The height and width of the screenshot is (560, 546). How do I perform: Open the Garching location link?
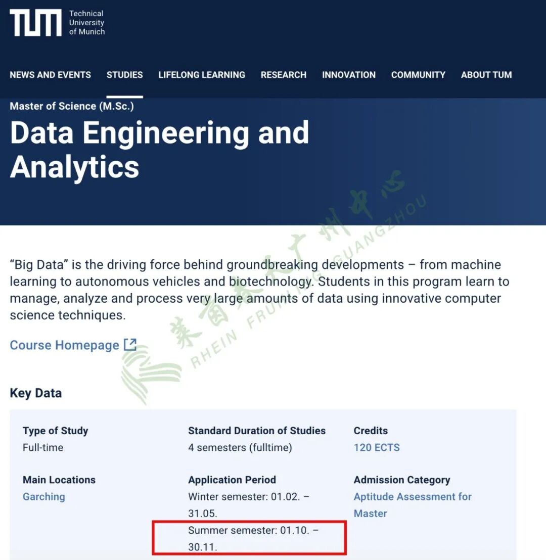(x=44, y=496)
